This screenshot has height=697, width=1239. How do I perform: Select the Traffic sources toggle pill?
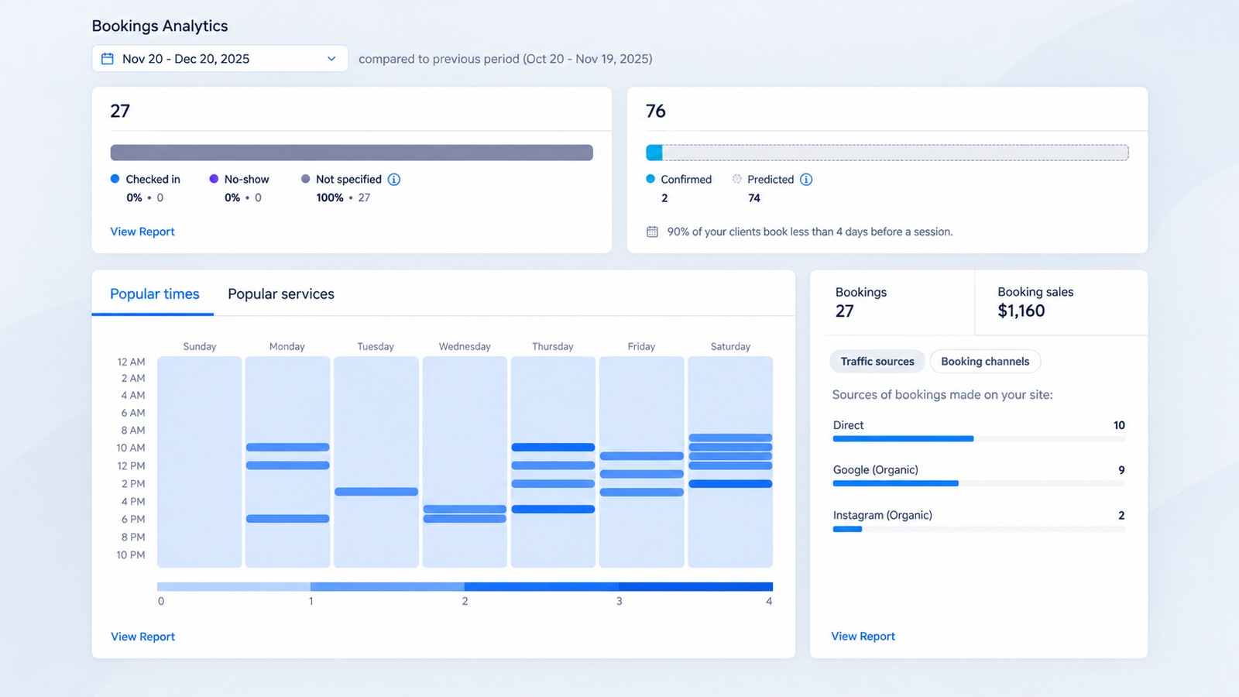click(x=877, y=362)
